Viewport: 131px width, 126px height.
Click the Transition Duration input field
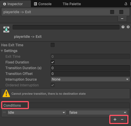tap(90, 68)
